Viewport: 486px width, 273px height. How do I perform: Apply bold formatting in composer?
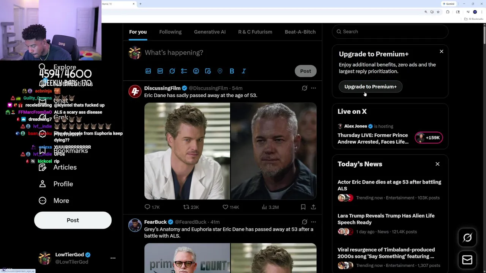coord(232,71)
